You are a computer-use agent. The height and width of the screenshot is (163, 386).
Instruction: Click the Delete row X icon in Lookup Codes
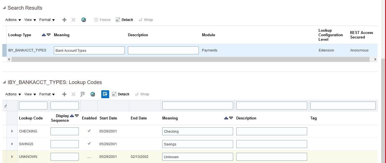point(73,94)
